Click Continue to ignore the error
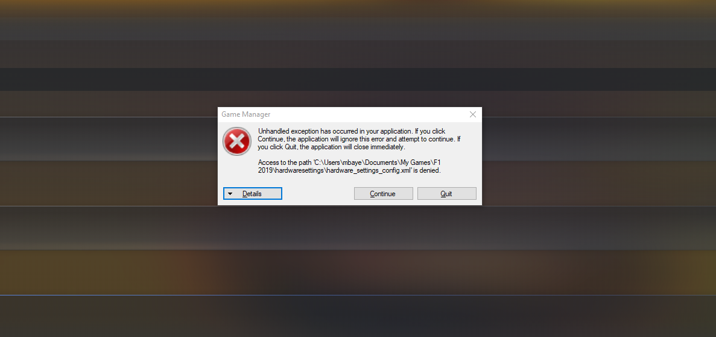Screen dimensions: 716x337 (383, 194)
